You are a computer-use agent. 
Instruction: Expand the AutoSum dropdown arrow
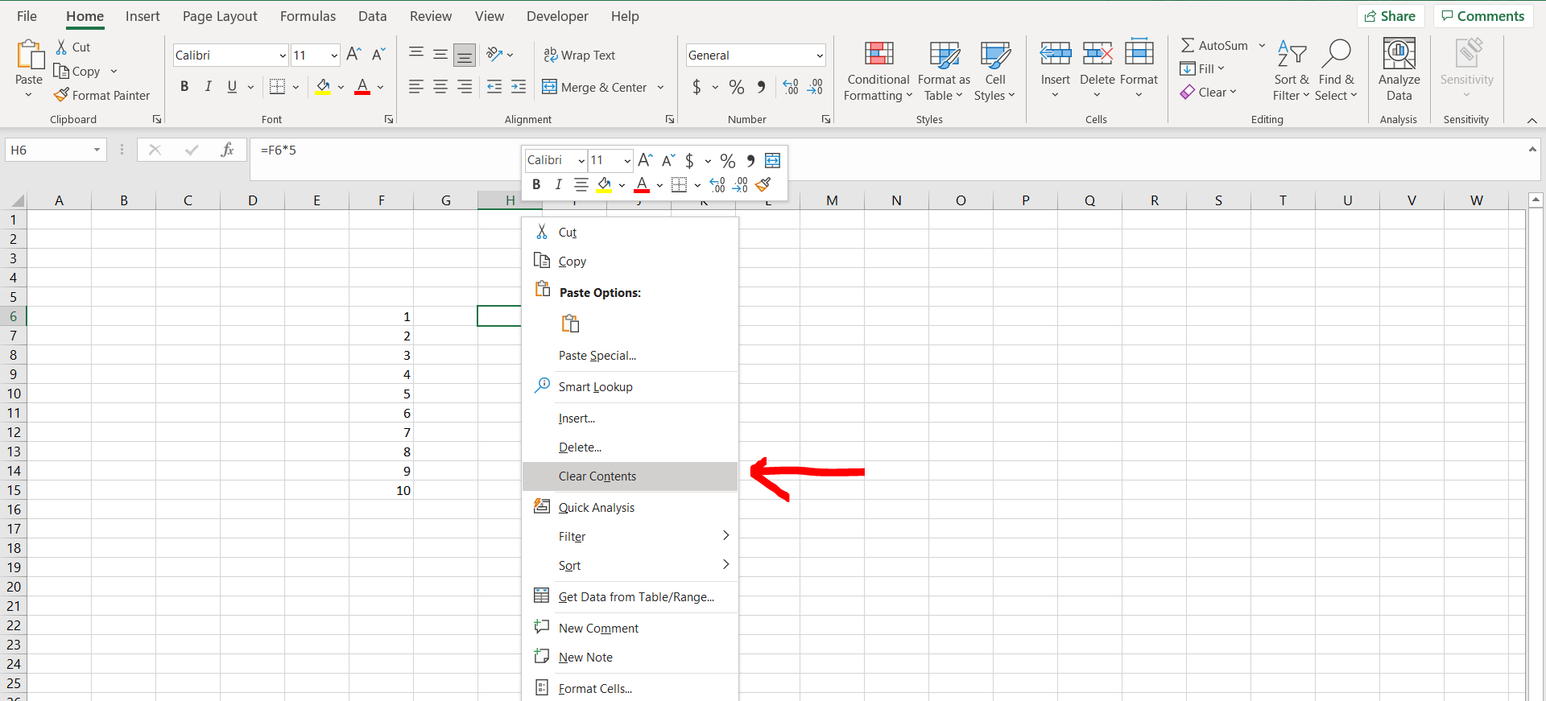point(1262,46)
